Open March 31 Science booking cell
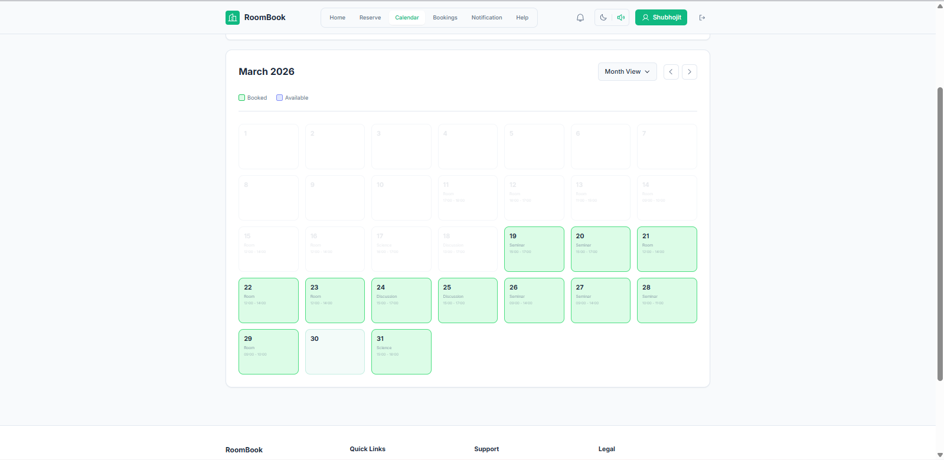This screenshot has width=944, height=460. [401, 351]
